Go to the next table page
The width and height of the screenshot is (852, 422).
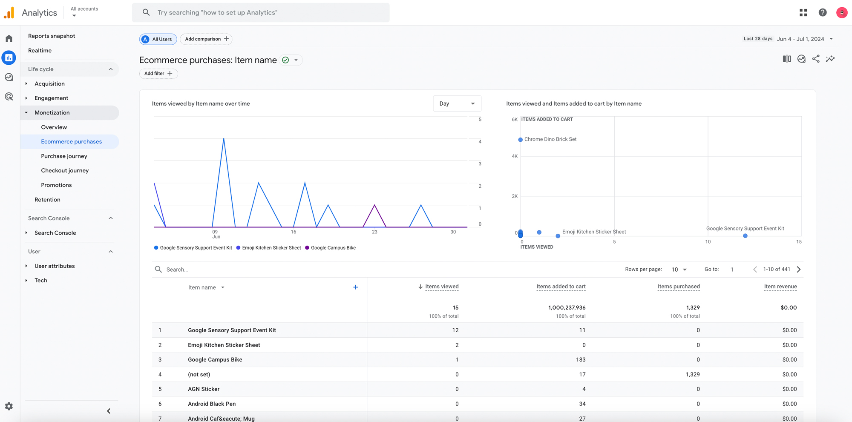click(x=799, y=270)
